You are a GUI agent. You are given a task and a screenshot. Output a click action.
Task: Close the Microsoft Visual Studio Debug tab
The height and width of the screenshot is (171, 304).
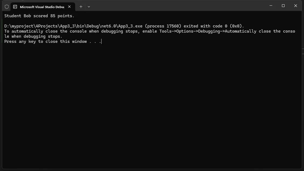pos(69,6)
